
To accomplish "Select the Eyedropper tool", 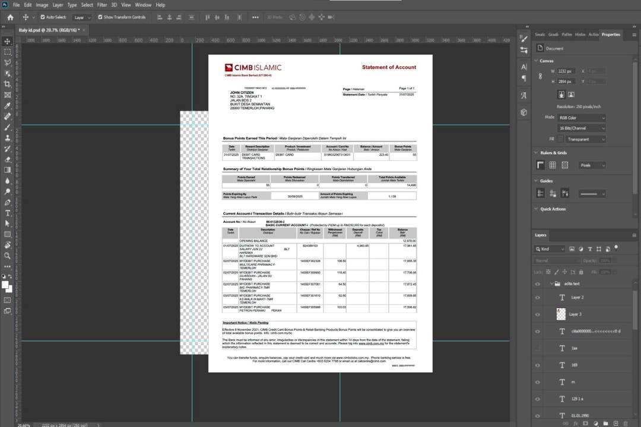I will tap(7, 106).
